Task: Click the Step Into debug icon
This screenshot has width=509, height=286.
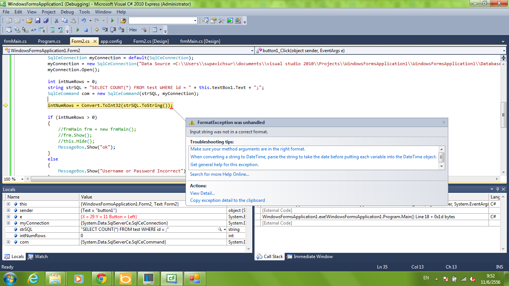Action: 105,30
